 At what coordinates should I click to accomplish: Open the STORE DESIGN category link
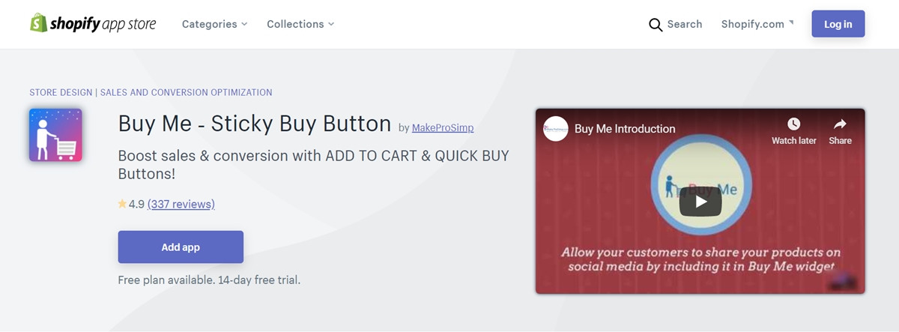coord(61,93)
